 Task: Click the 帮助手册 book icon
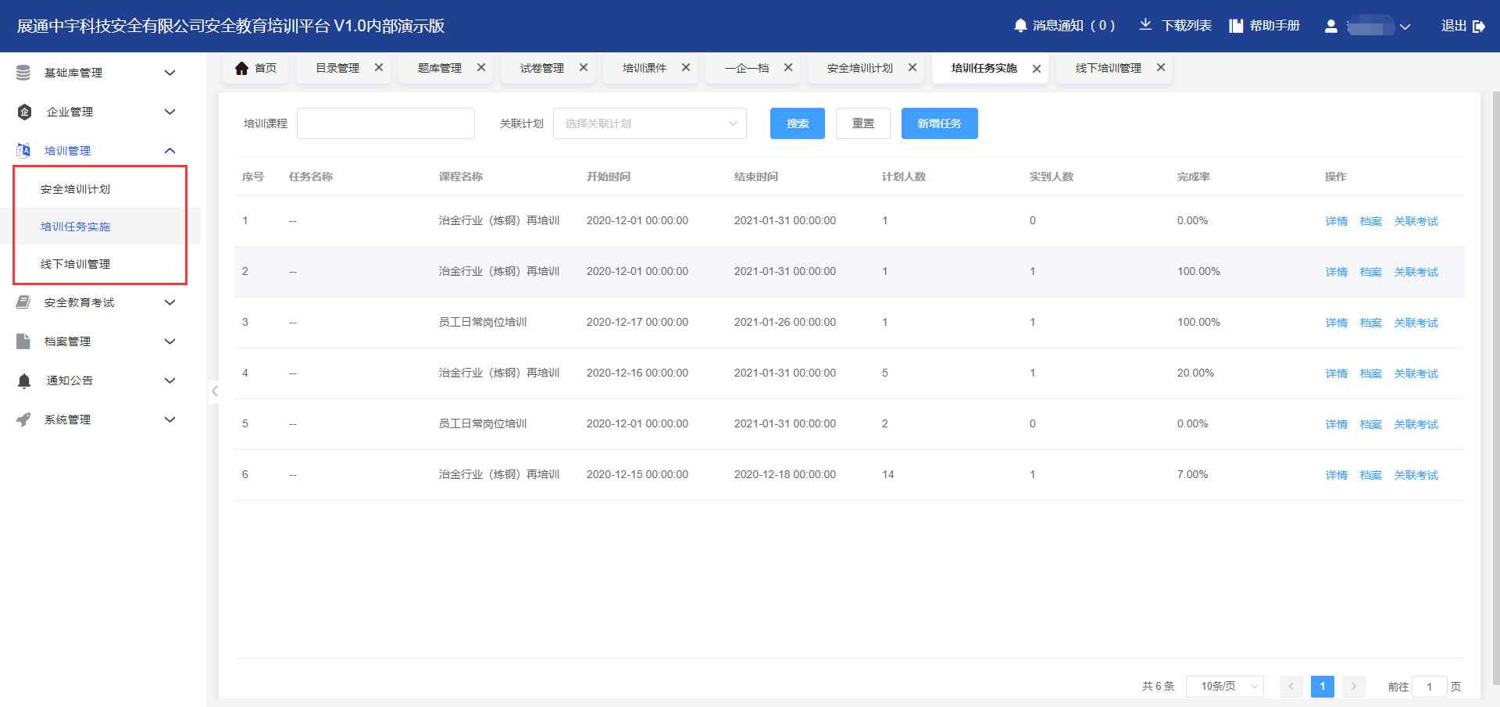(1236, 26)
